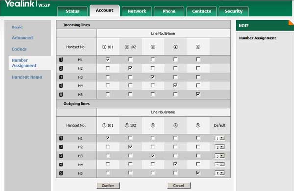Click handset 5 icon in Outgoing lines
The image size is (294, 191).
(61, 173)
